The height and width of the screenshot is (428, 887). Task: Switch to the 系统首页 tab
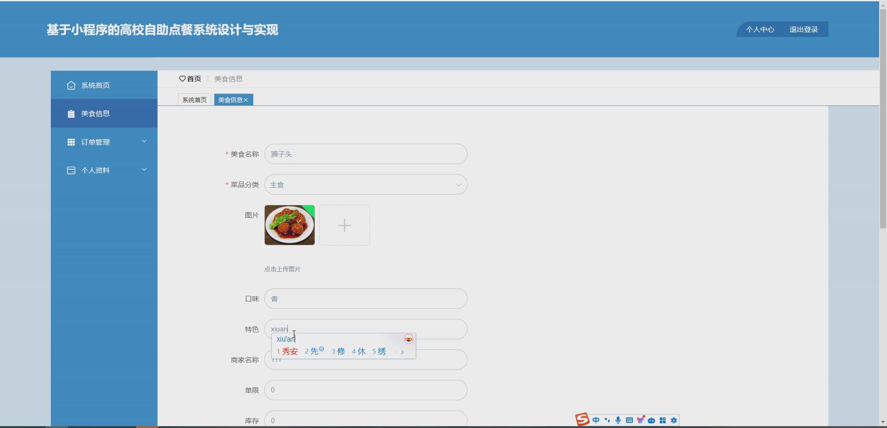pyautogui.click(x=194, y=100)
